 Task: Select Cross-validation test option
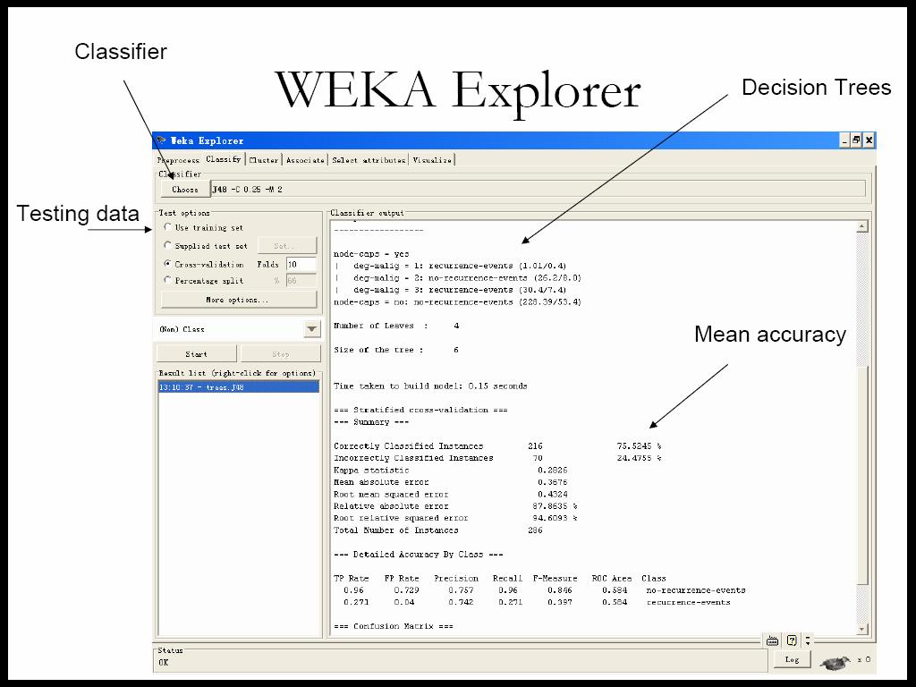click(167, 264)
